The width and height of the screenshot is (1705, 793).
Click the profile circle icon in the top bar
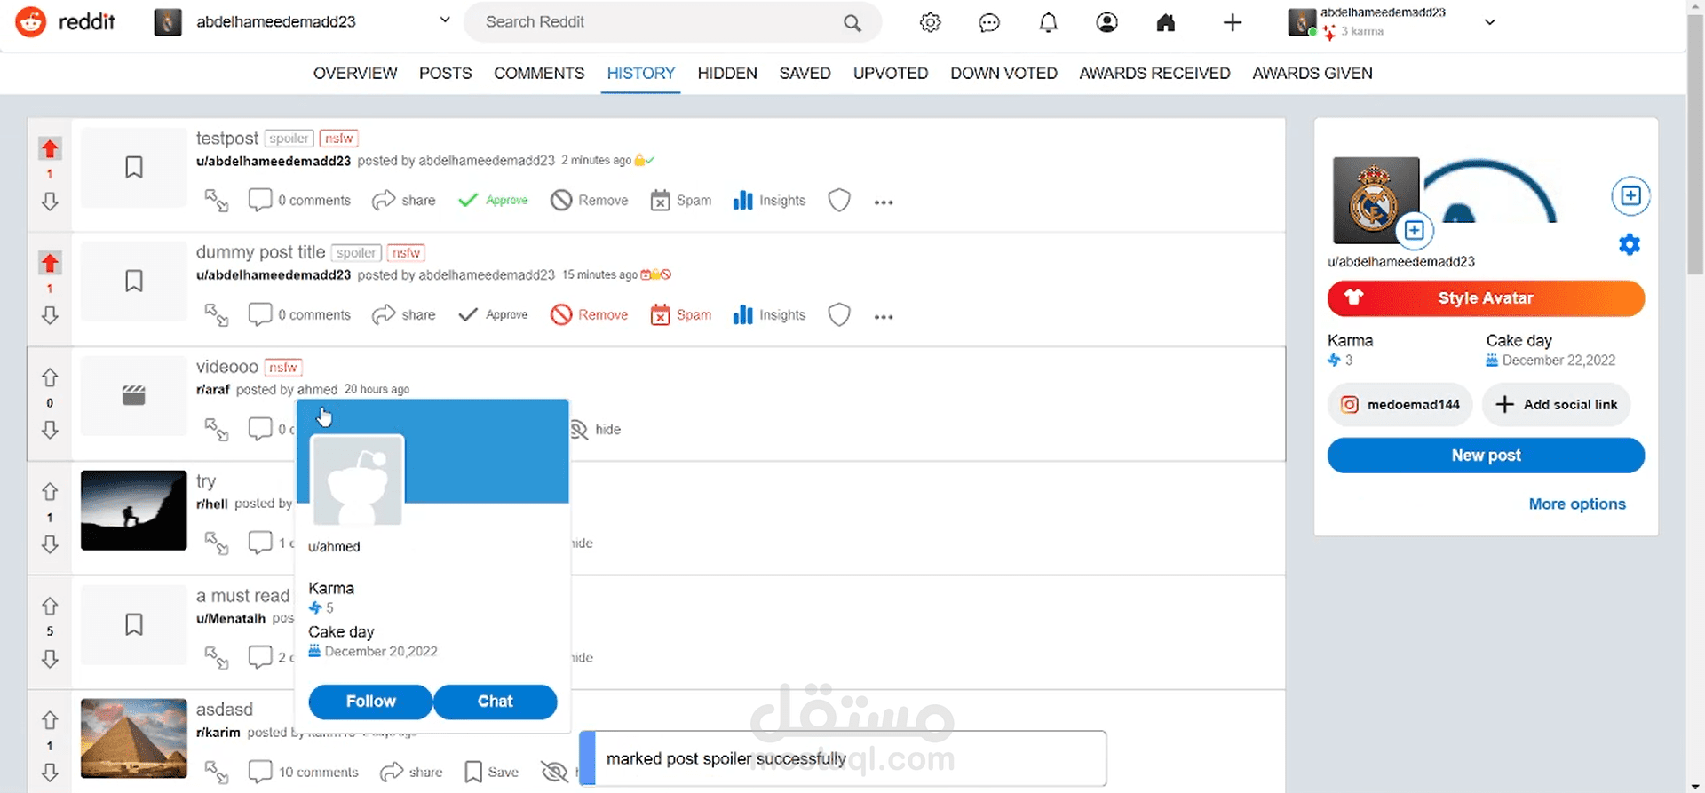point(1106,22)
